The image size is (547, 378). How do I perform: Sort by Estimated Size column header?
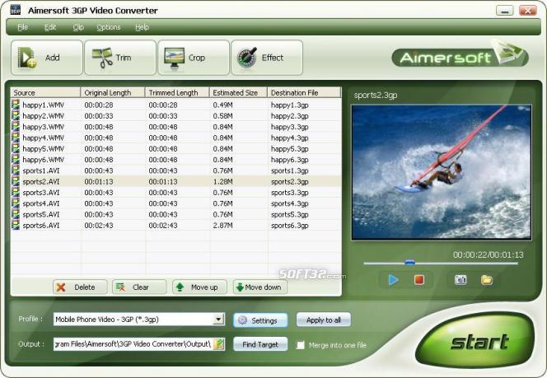pos(238,92)
